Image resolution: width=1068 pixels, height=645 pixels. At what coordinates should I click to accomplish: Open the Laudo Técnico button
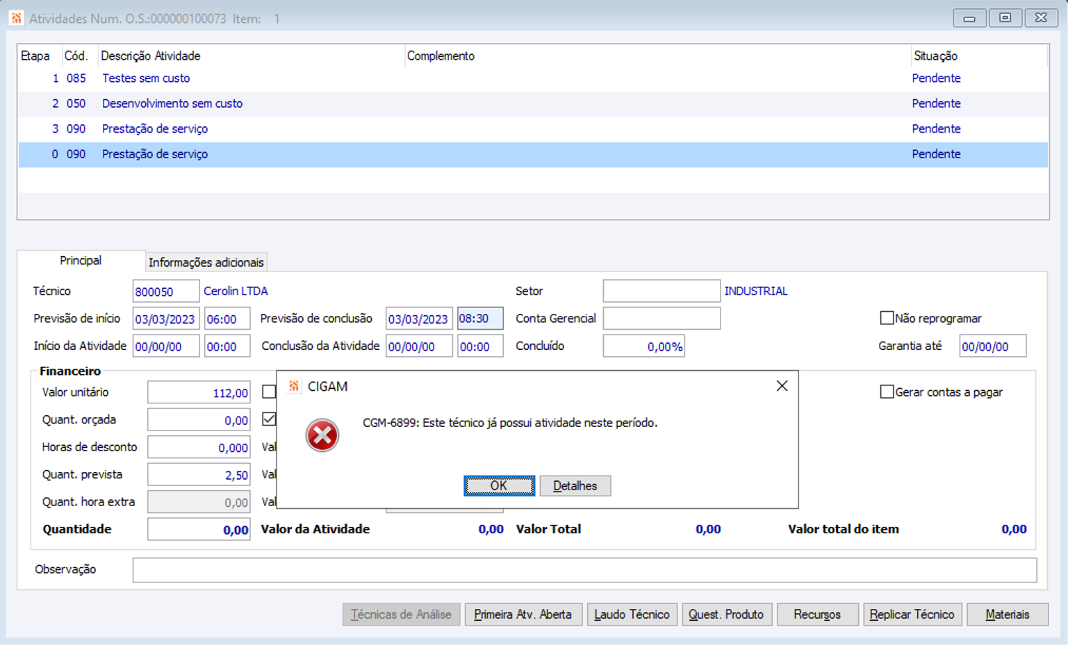tap(632, 614)
